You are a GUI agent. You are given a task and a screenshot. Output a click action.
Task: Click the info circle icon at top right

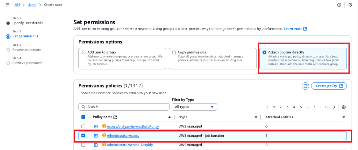point(339,5)
